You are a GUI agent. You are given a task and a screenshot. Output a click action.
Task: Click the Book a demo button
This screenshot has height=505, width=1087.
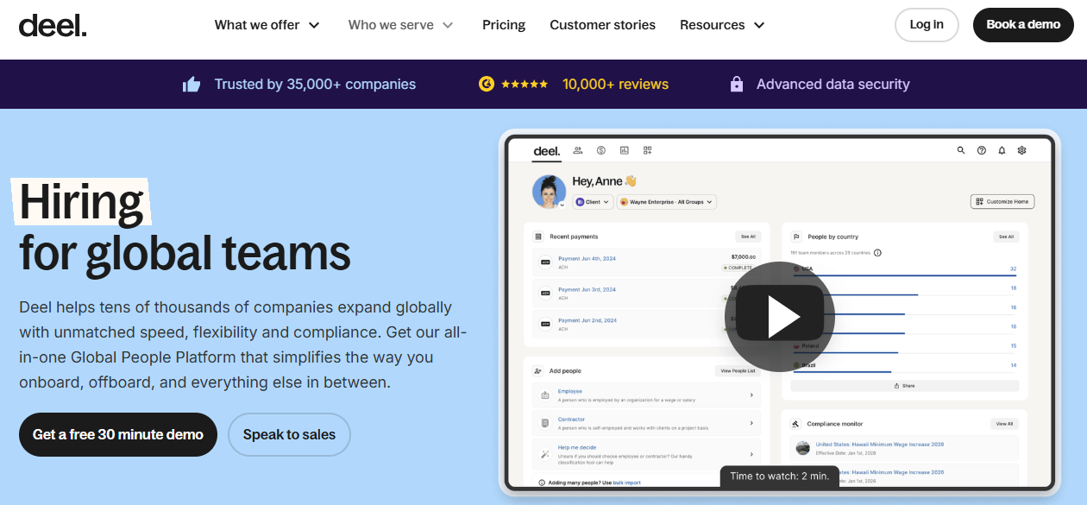(1023, 25)
